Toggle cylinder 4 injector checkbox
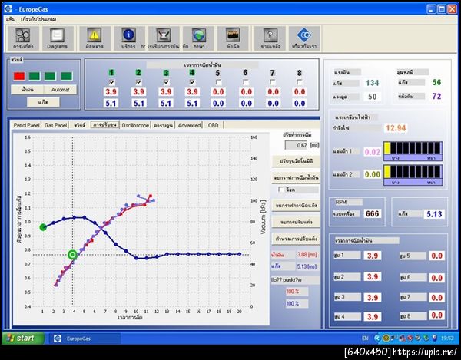 (192, 82)
